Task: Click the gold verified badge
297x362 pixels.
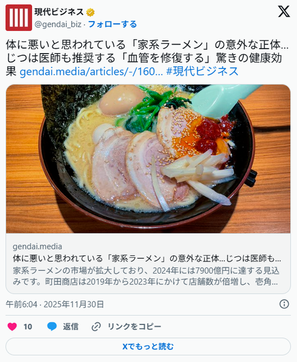Action: click(x=90, y=12)
